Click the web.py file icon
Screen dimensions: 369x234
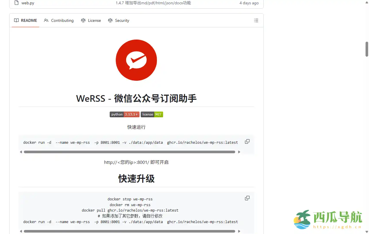click(16, 3)
